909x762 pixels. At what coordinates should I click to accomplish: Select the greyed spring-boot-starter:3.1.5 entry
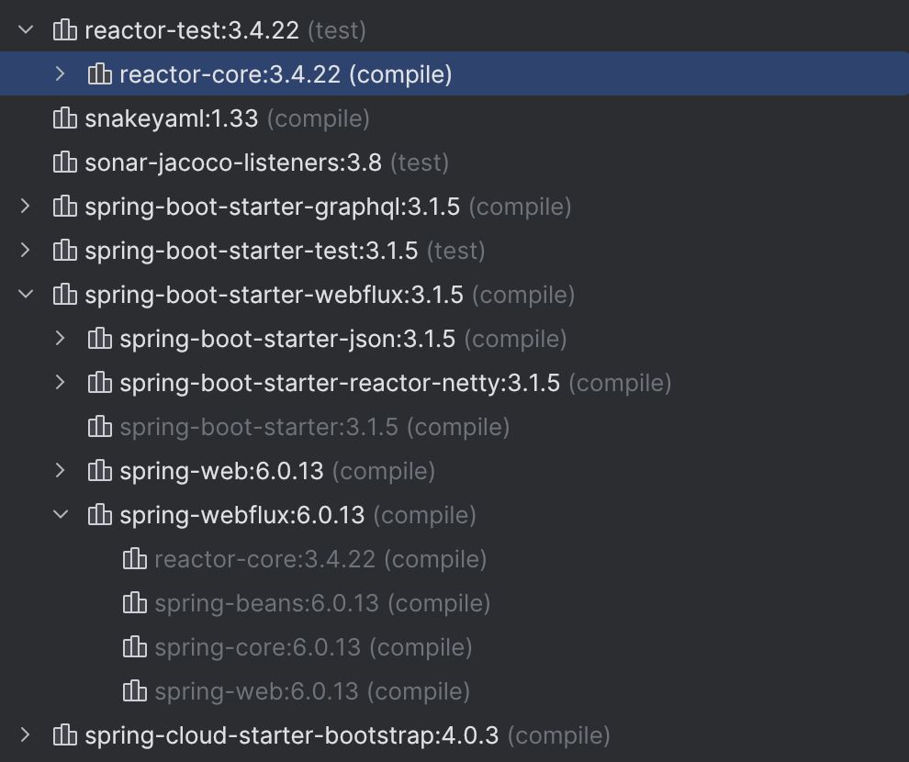(258, 427)
